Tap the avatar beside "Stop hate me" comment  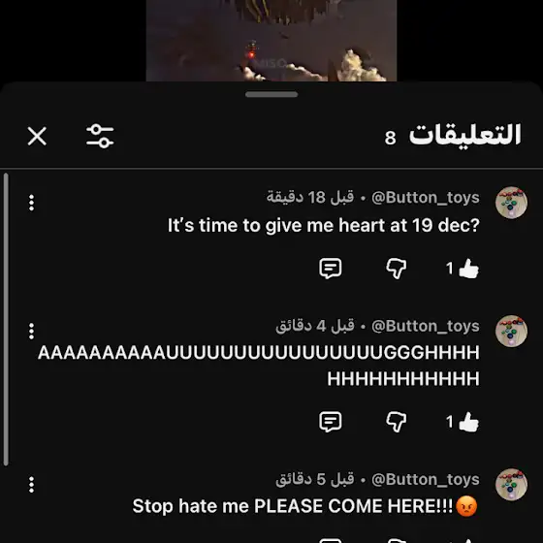[511, 485]
